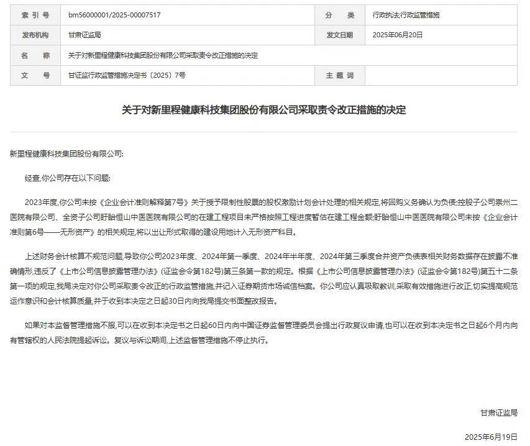
Task: Select category value '行政执法;行政监管措施'
Action: coord(406,15)
